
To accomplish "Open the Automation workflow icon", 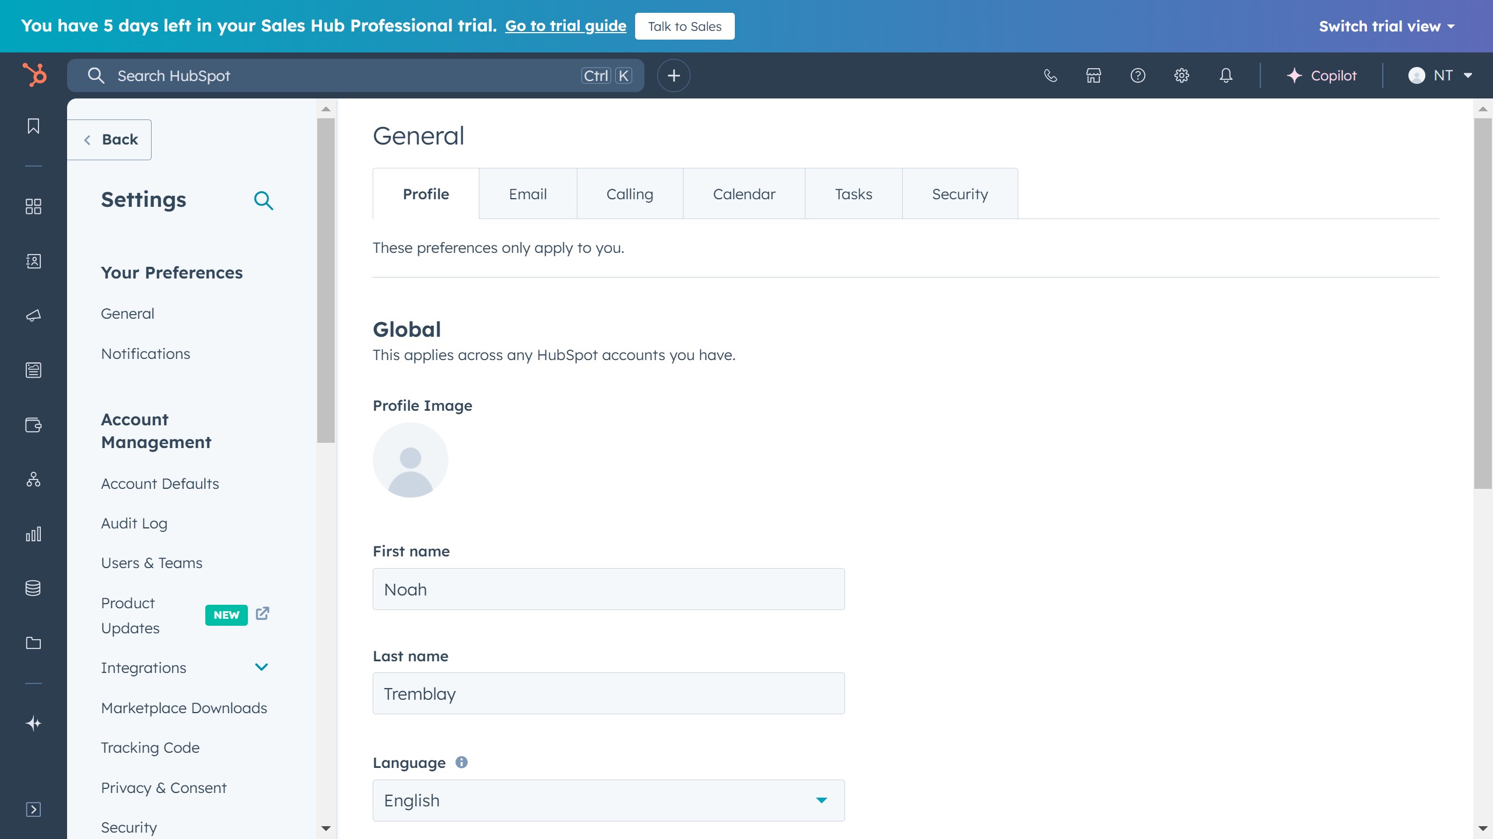I will tap(33, 480).
